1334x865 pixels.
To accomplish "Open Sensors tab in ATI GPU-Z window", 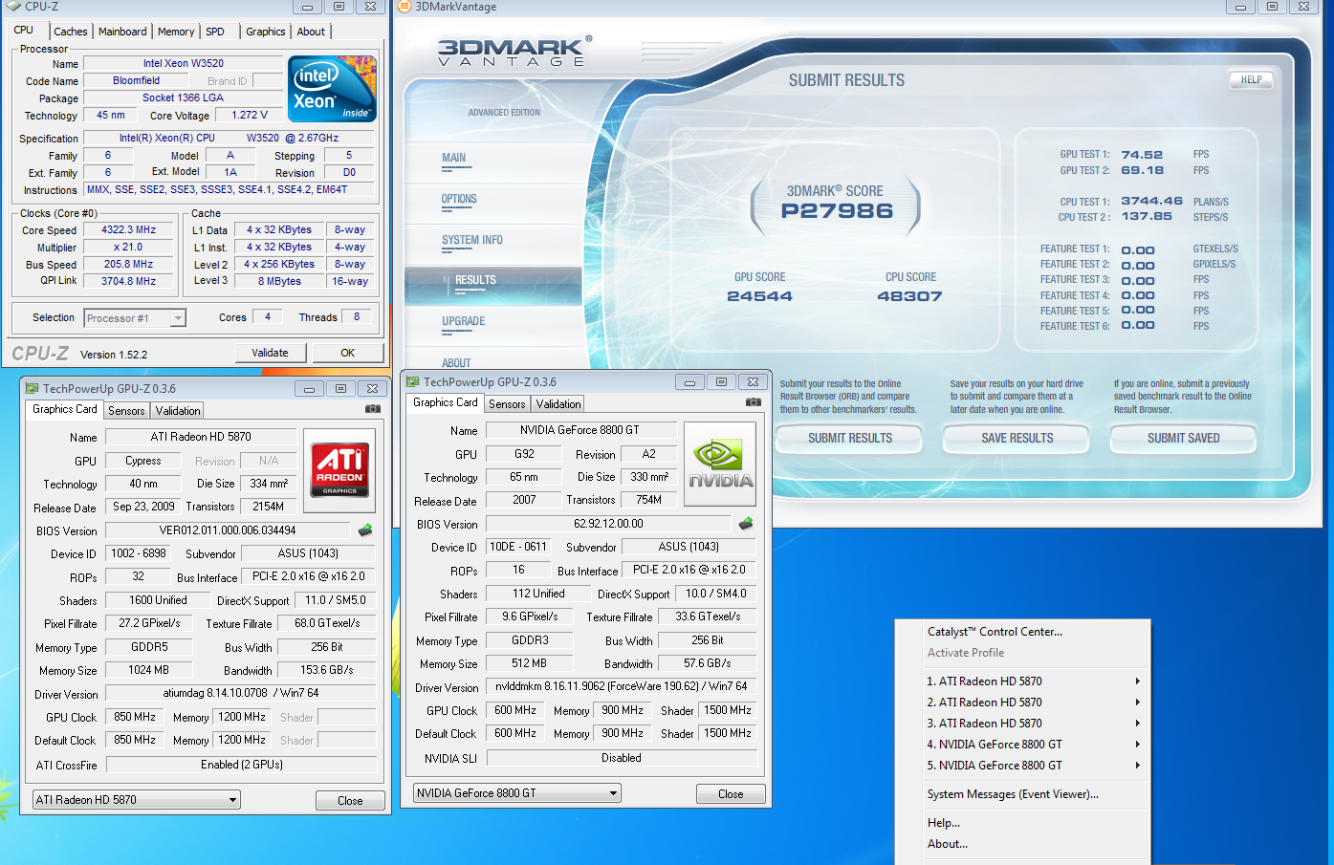I will point(126,411).
